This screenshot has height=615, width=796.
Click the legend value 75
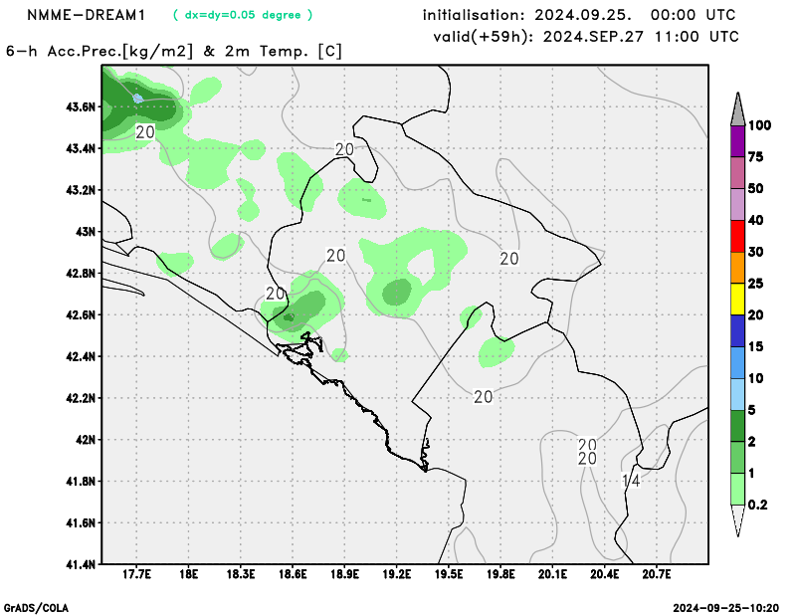[756, 157]
